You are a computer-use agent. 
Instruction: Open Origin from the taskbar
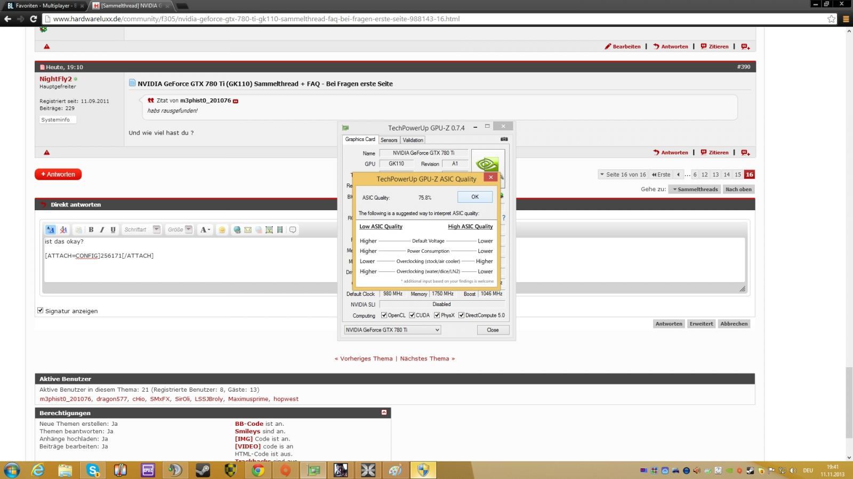(x=285, y=470)
